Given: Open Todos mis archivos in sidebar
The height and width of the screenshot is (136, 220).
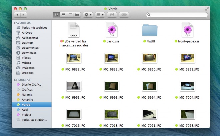Looking at the screenshot, I should point(32,28).
